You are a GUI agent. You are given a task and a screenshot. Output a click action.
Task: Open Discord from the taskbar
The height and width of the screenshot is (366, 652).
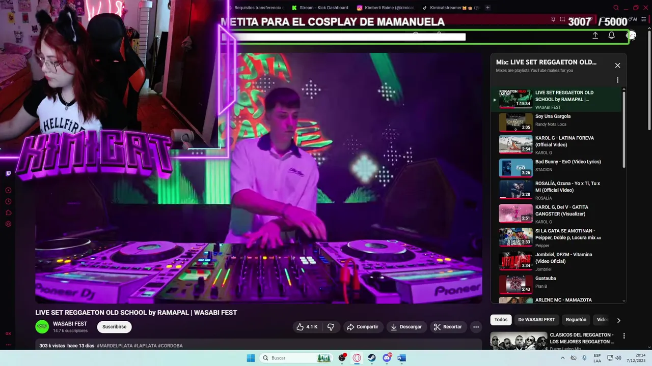click(x=387, y=358)
